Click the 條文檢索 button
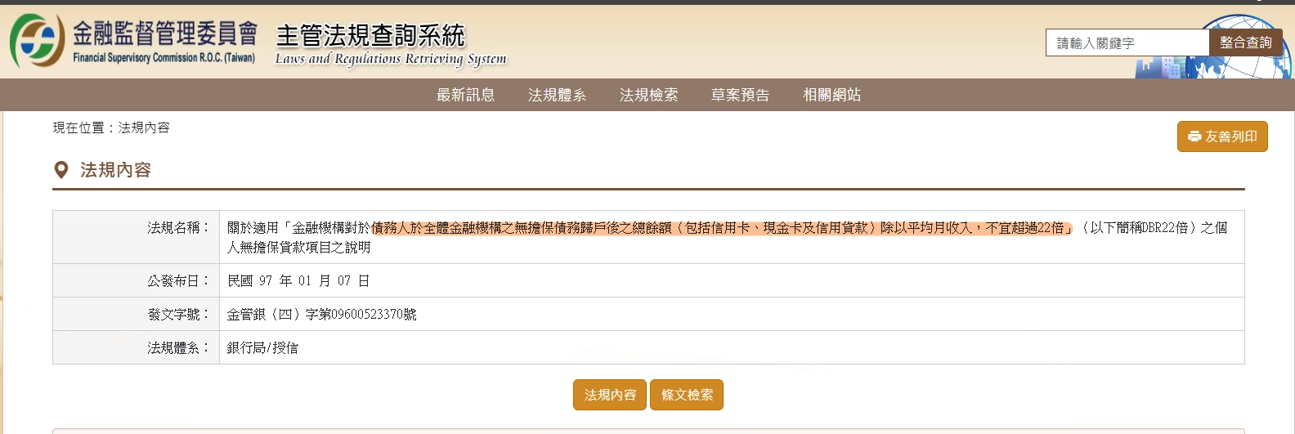 coord(687,395)
